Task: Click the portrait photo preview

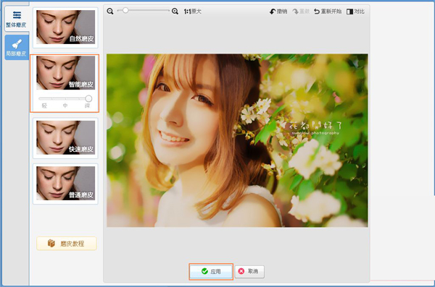Action: tap(237, 140)
